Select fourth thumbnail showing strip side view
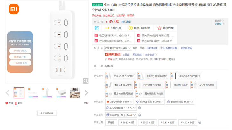232x130 pixels. 61,93
